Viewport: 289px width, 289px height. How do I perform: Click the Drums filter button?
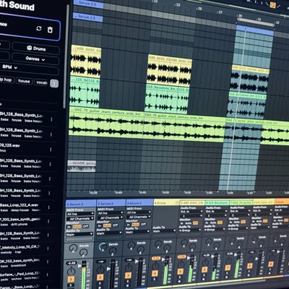[36, 48]
